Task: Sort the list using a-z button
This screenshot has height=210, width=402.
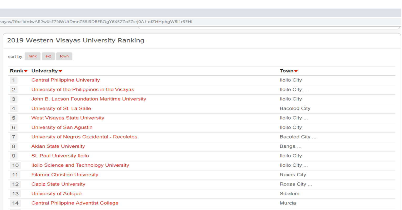Action: 48,56
